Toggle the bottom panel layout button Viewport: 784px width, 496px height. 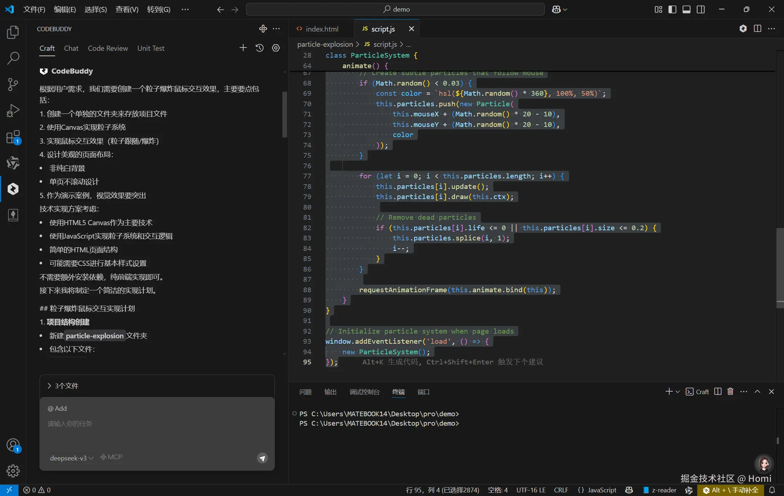686,9
